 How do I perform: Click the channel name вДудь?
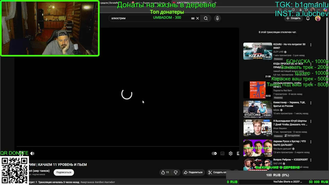coord(276,110)
